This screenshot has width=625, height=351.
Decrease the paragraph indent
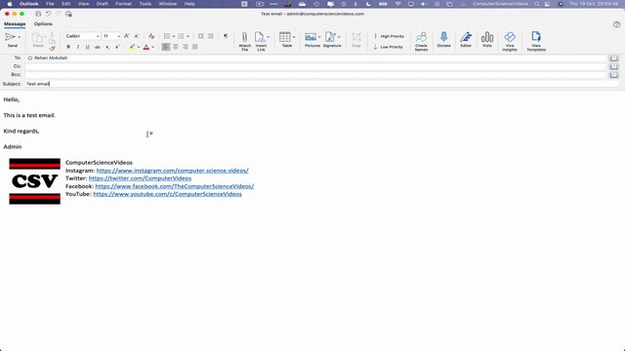tap(200, 36)
